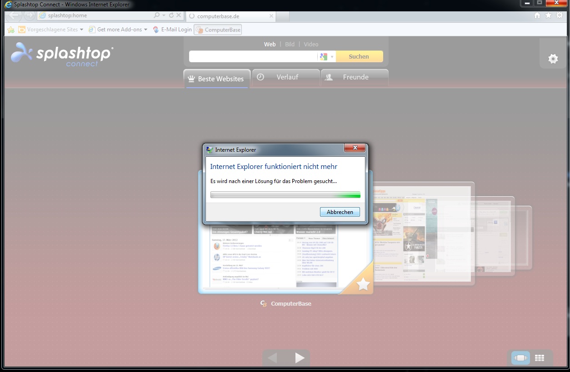570x372 pixels.
Task: Click the Beste Websites crown icon
Action: [x=191, y=79]
